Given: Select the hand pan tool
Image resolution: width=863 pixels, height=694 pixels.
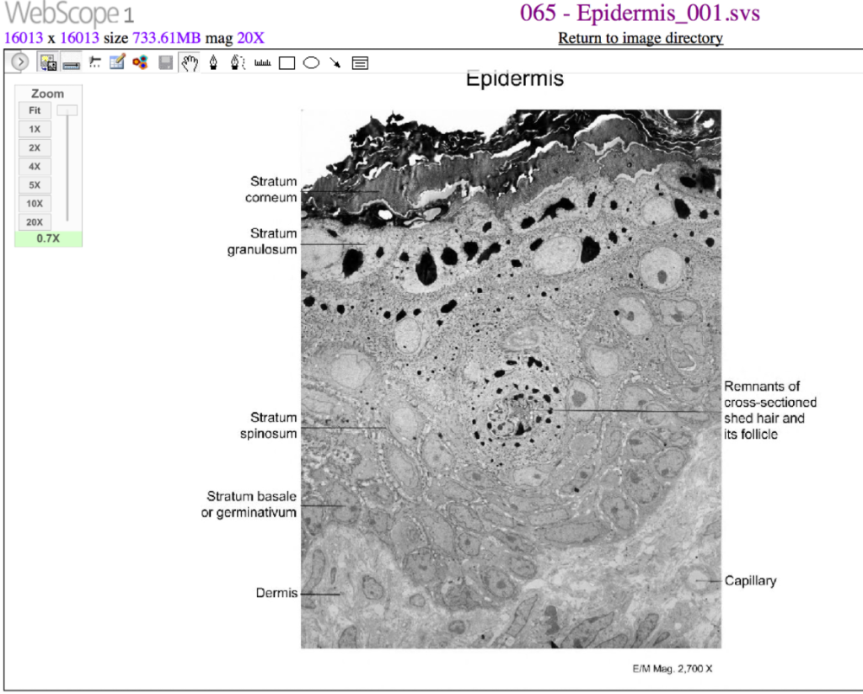Looking at the screenshot, I should (x=190, y=62).
